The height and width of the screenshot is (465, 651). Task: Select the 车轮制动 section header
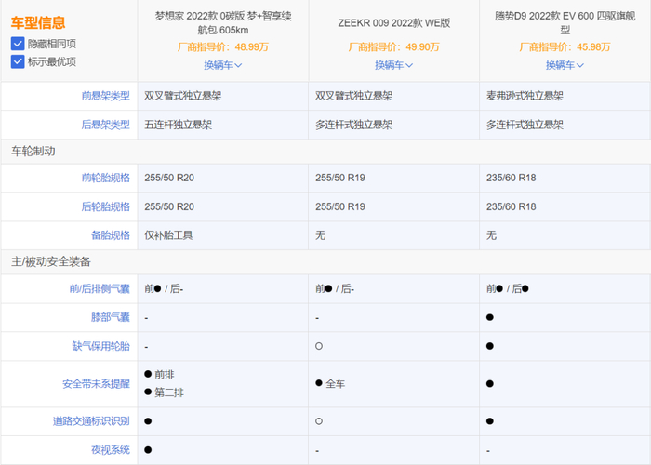click(33, 151)
